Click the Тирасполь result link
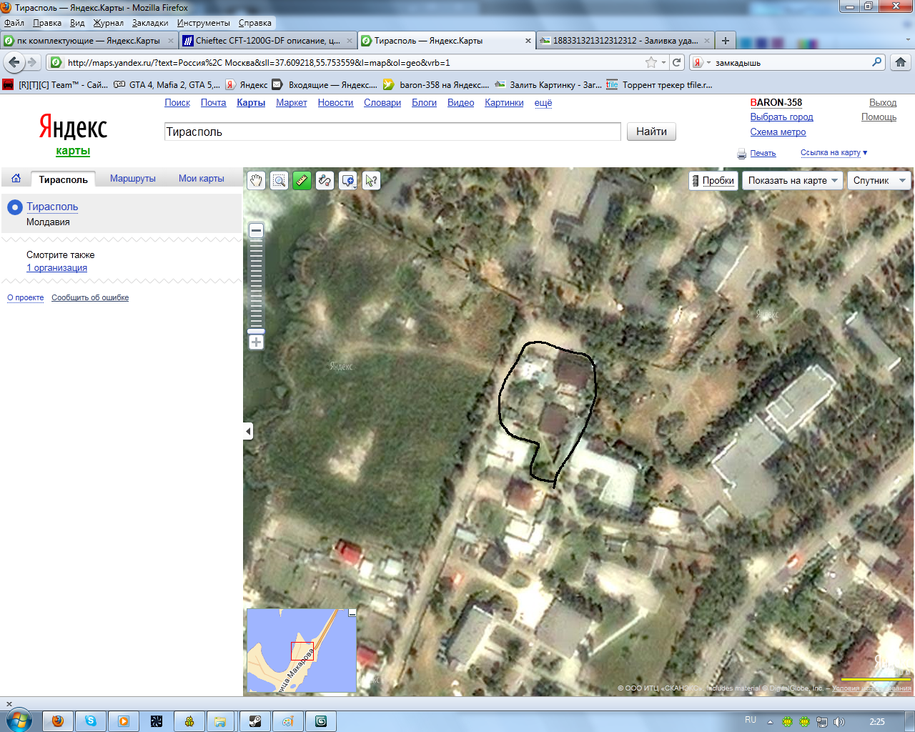915x732 pixels. (52, 207)
